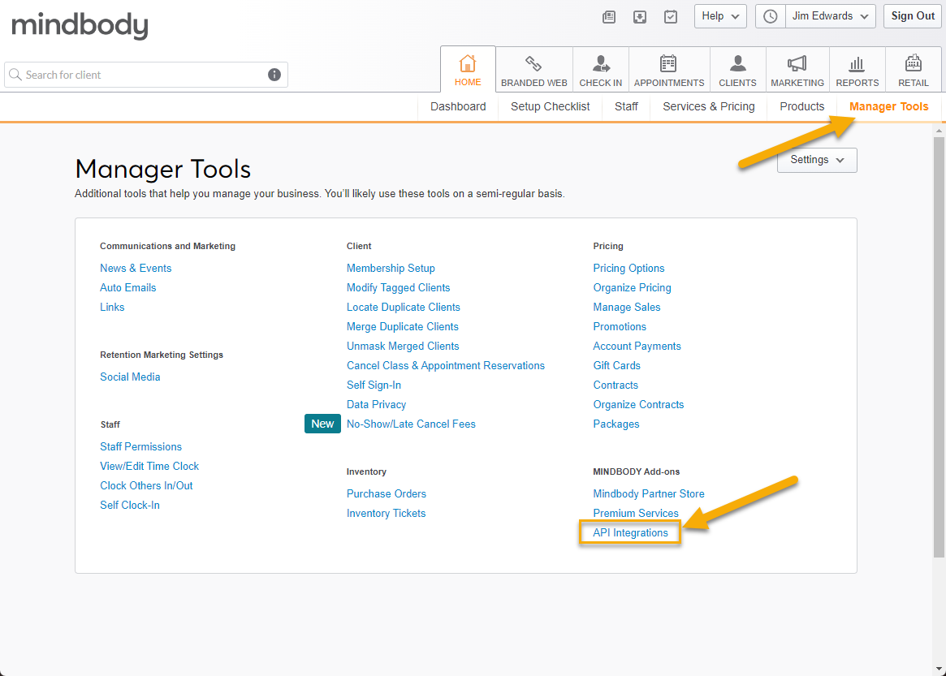946x676 pixels.
Task: Open Unmask Merged Clients link
Action: coord(403,347)
